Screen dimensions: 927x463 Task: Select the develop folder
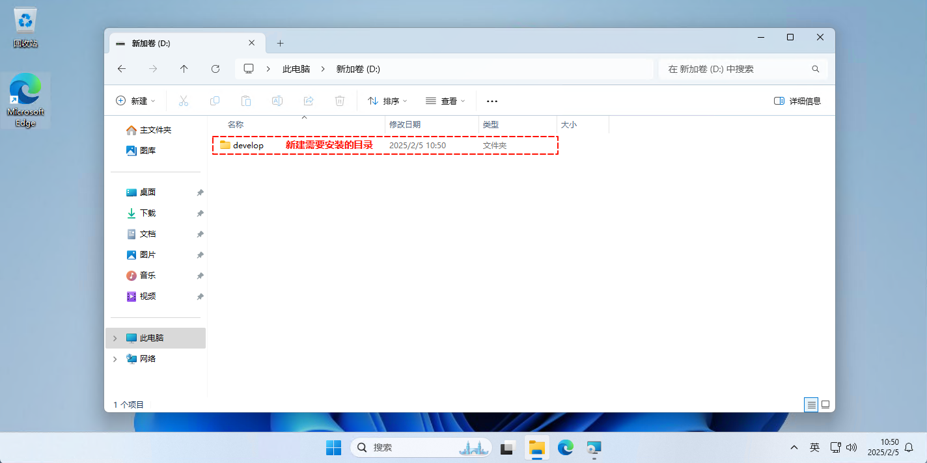pyautogui.click(x=248, y=146)
